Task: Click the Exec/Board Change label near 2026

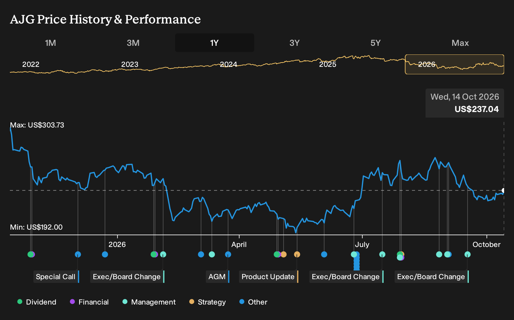Action: coord(127,277)
